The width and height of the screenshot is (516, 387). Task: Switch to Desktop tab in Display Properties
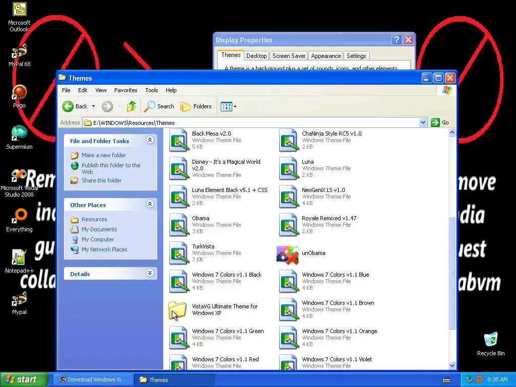coord(256,56)
